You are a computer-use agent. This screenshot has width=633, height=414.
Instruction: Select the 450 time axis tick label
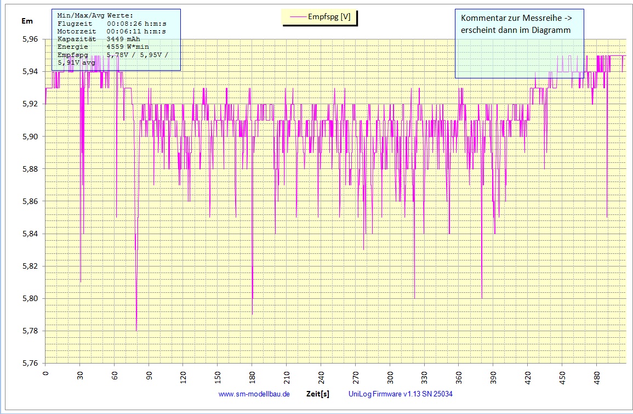click(x=563, y=377)
